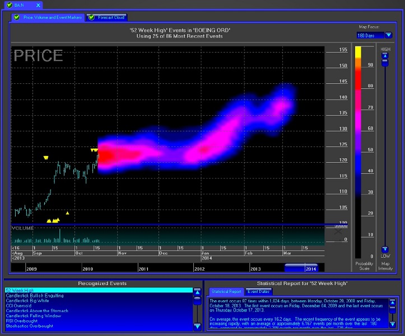Image resolution: width=405 pixels, height=336 pixels.
Task: Click the Statistical Report scrollbar thumb
Action: [x=392, y=310]
